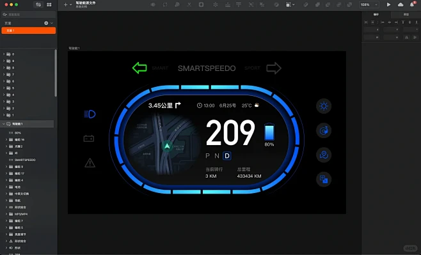Viewport: 421px width, 255px height.
Task: Click the align bottom icon
Action: [x=417, y=22]
